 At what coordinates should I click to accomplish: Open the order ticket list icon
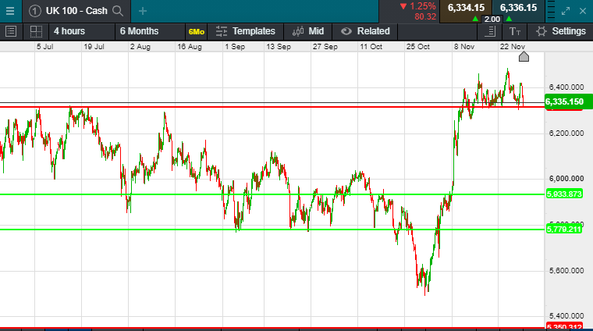490,31
